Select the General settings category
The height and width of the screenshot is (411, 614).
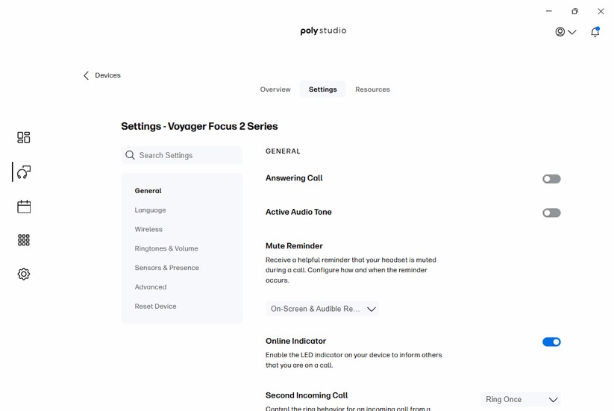pos(148,191)
